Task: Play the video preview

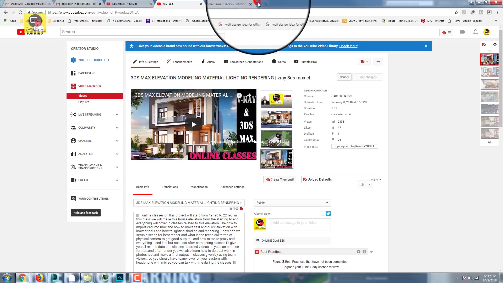Action: (x=194, y=124)
